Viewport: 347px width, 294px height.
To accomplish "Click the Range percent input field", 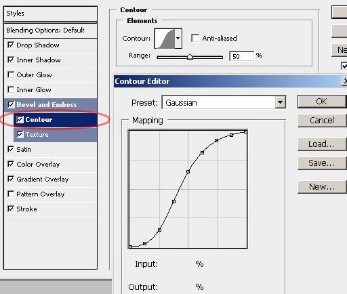I will coord(241,56).
